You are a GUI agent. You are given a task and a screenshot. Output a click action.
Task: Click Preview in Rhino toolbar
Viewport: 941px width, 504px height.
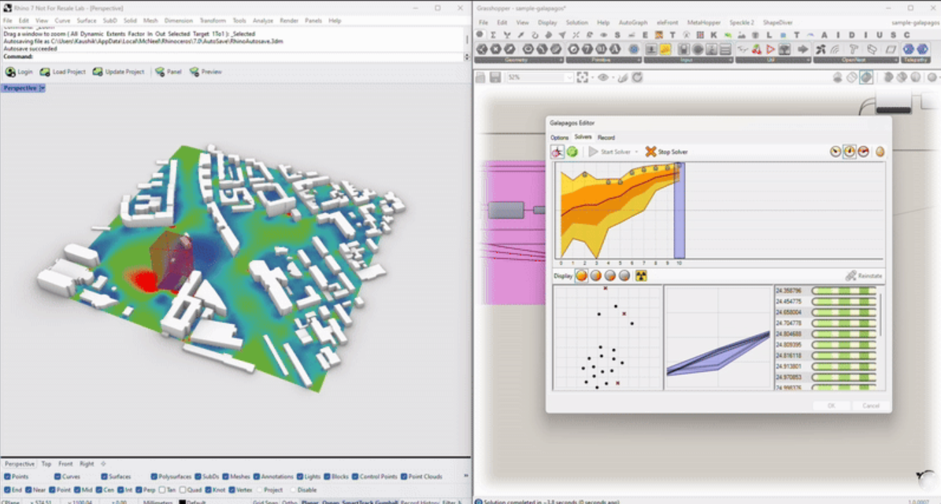click(206, 72)
